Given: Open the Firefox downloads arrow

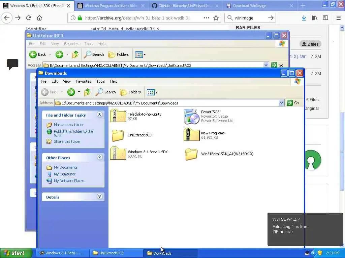Looking at the screenshot, I should click(x=304, y=18).
